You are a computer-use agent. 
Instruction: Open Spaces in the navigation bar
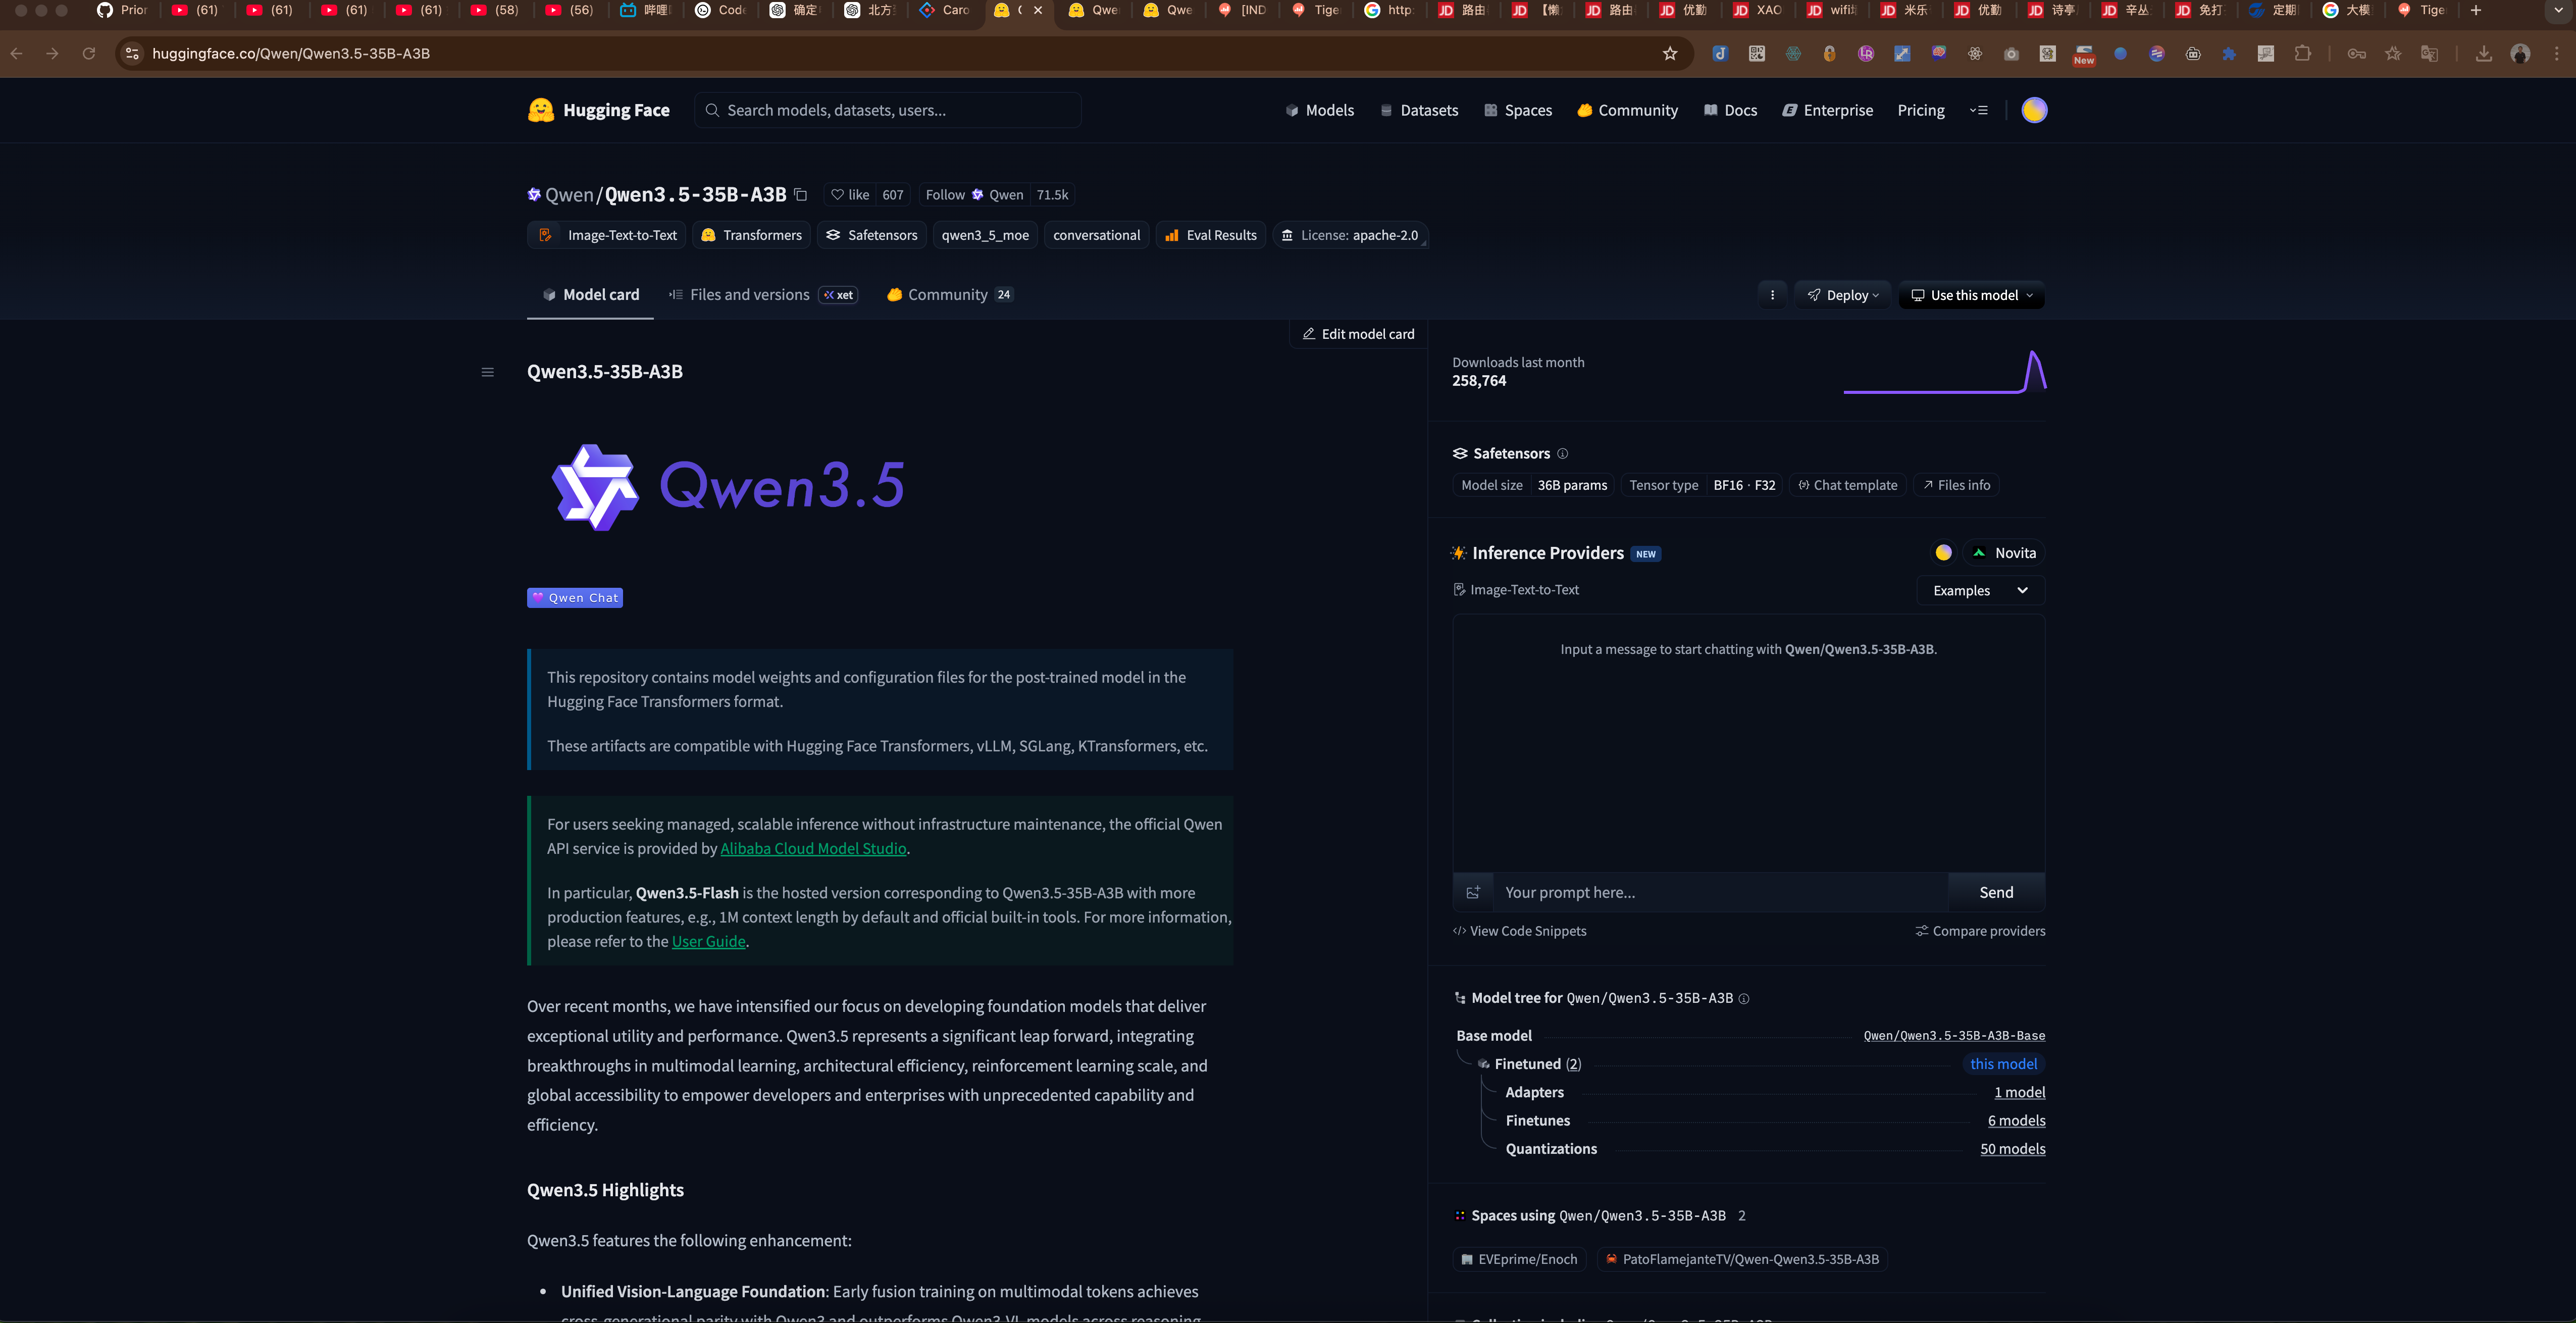(1518, 110)
